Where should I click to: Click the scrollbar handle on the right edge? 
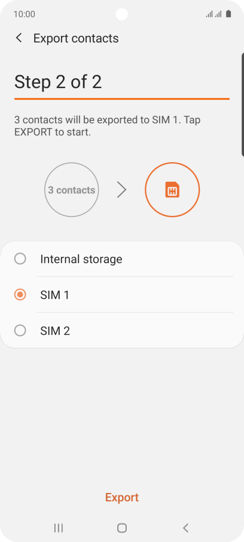coord(243,105)
